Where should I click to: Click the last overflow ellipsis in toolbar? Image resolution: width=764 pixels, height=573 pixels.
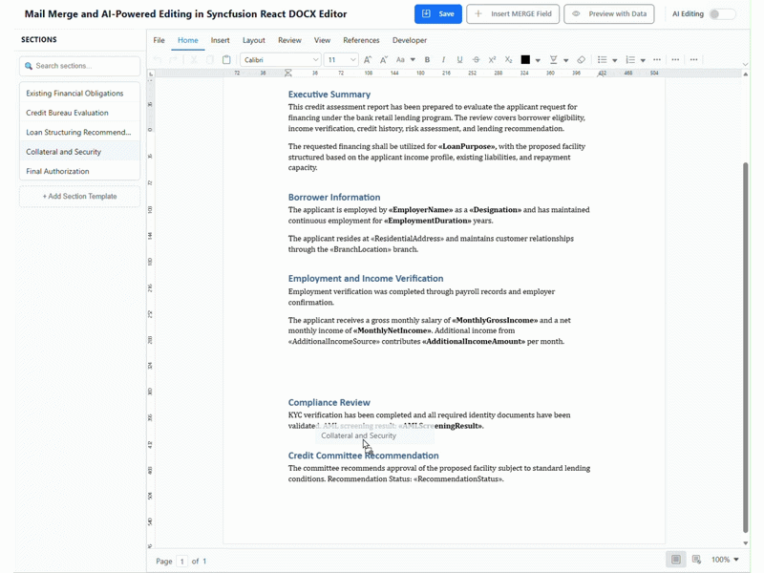pos(694,60)
